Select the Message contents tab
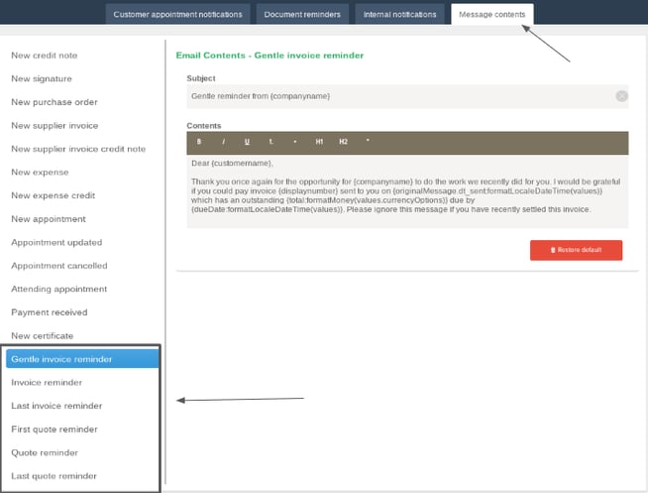648x493 pixels. coord(491,15)
